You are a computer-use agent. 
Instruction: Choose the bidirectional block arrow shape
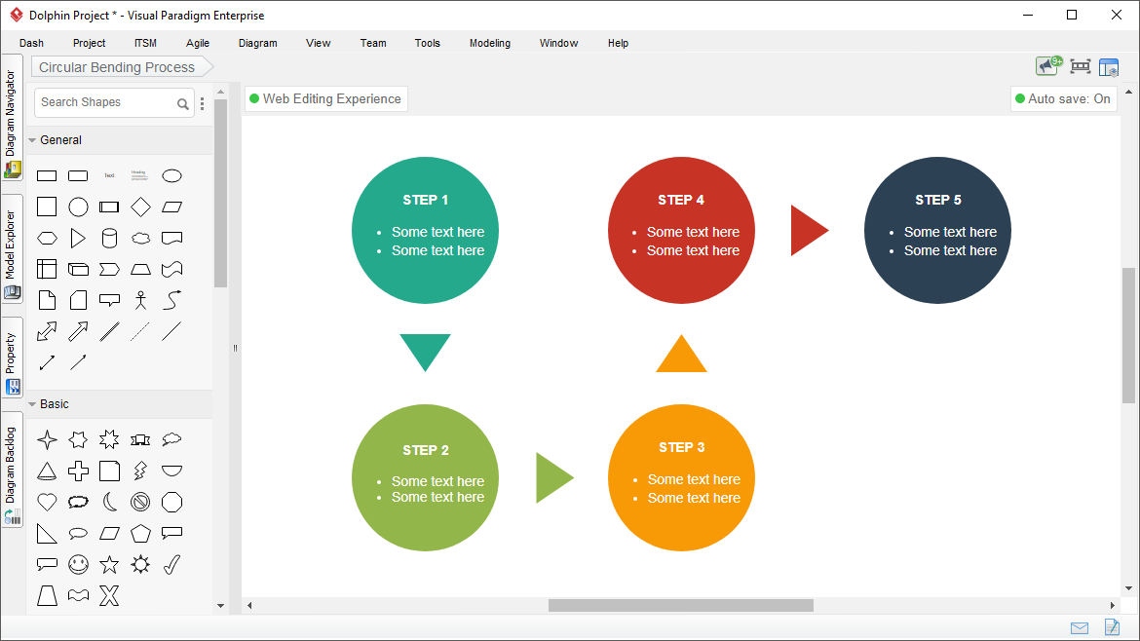tap(47, 331)
